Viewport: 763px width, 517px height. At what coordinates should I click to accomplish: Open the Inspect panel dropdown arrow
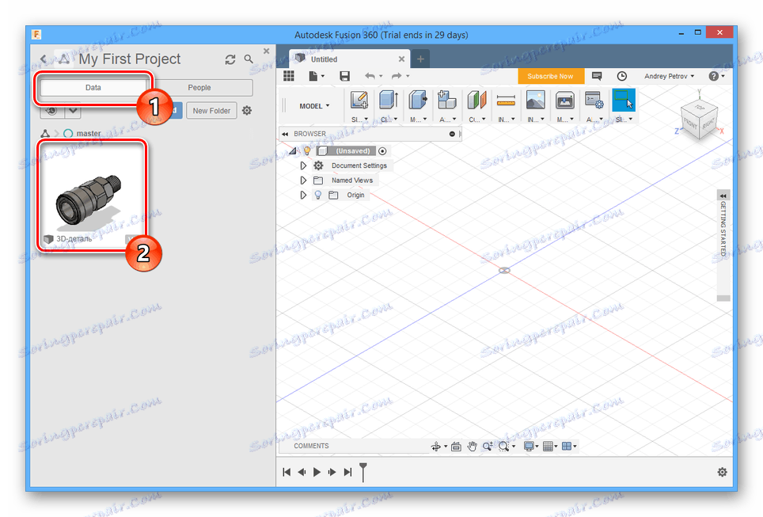click(513, 120)
